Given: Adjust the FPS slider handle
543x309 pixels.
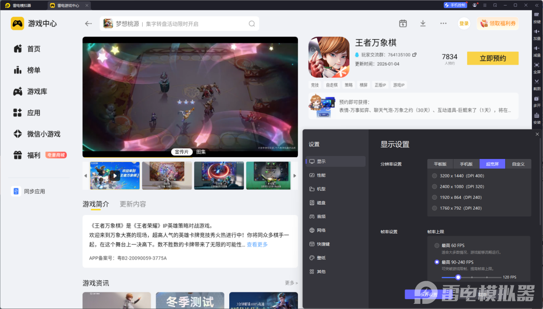Looking at the screenshot, I should pos(458,277).
